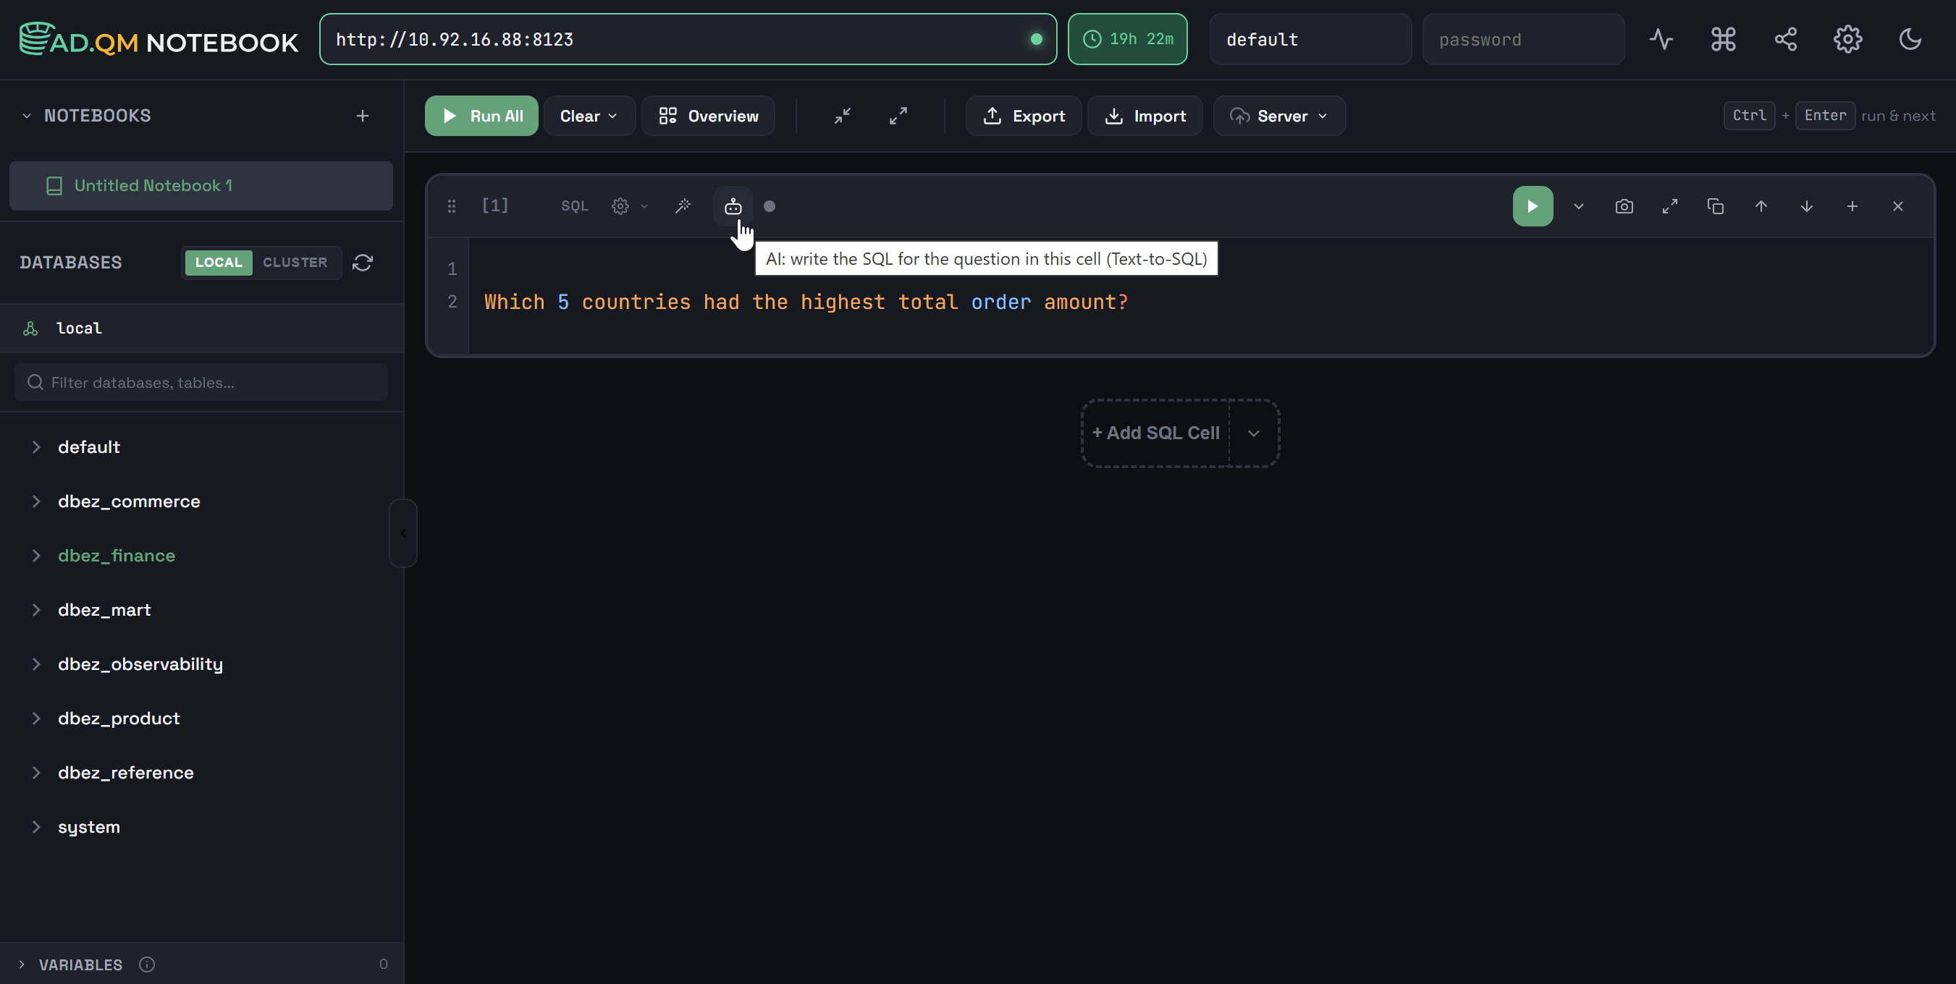Open run options chevron beside play button
Screen dimensions: 1956x984
coord(1578,206)
